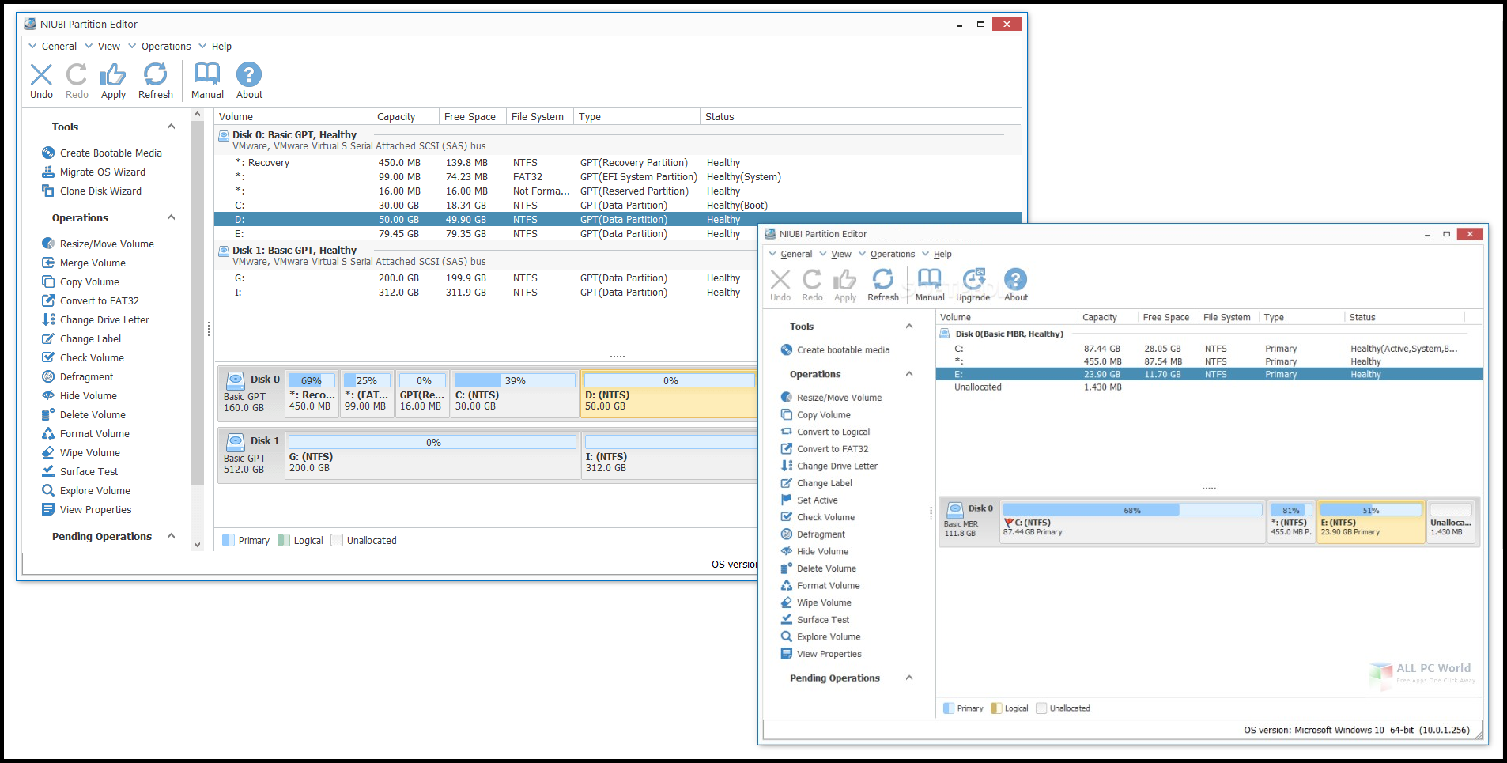Select E: 79.45 GB row in volume list

click(x=485, y=234)
